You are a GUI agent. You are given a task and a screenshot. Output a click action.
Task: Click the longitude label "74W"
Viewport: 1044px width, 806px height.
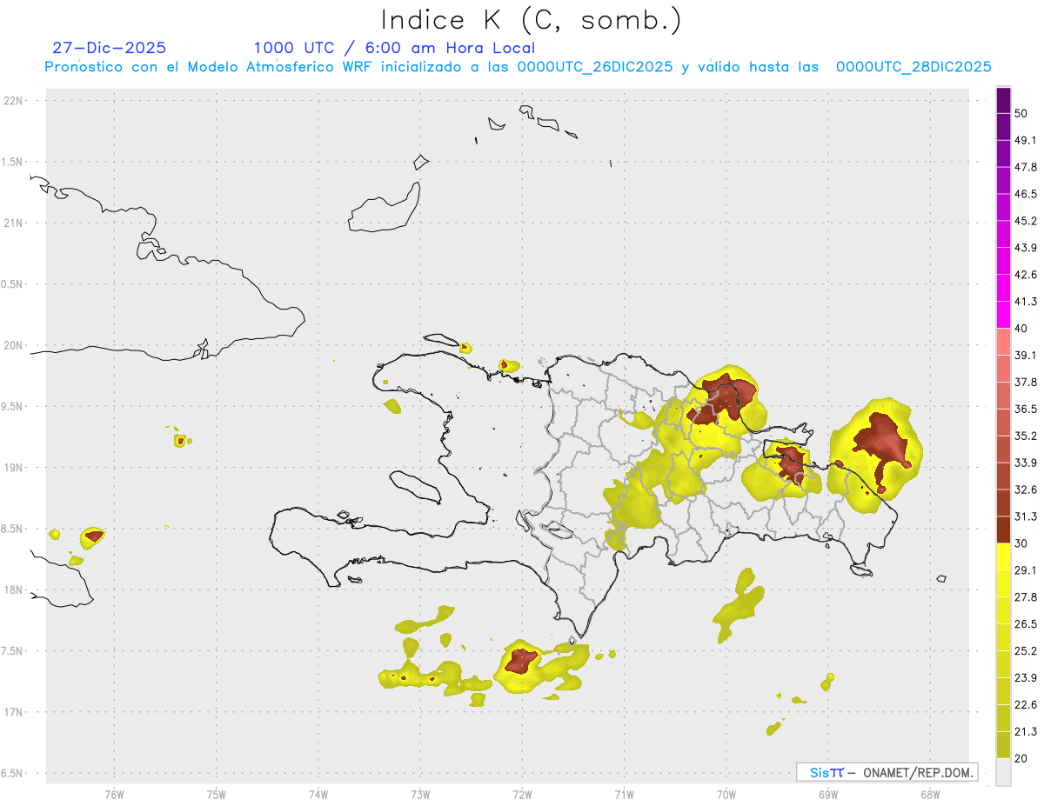tap(318, 795)
